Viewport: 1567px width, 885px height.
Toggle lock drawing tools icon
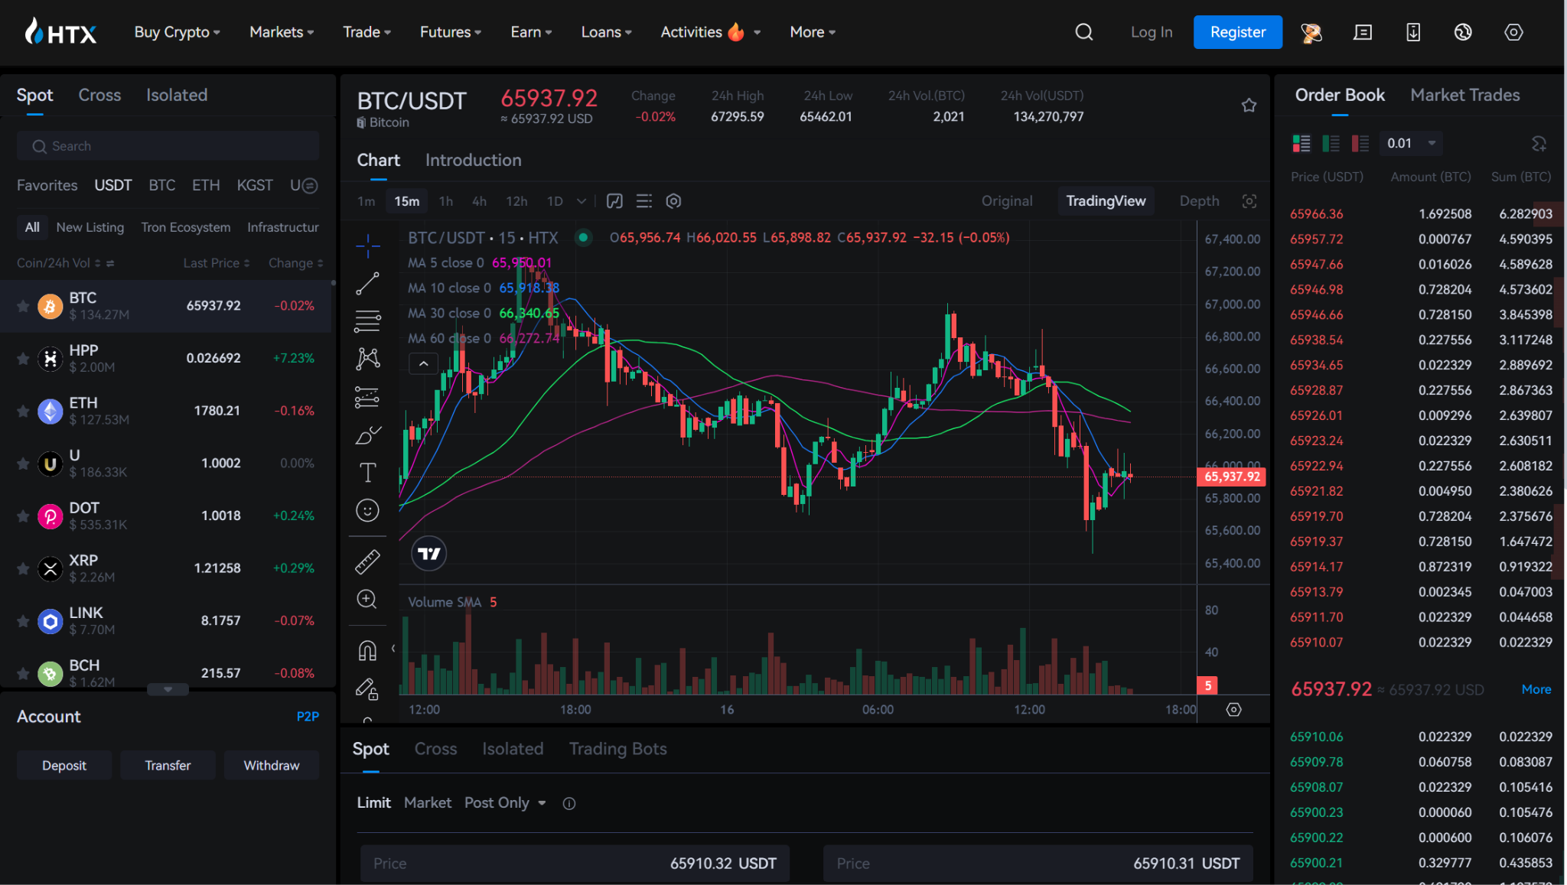pyautogui.click(x=367, y=689)
